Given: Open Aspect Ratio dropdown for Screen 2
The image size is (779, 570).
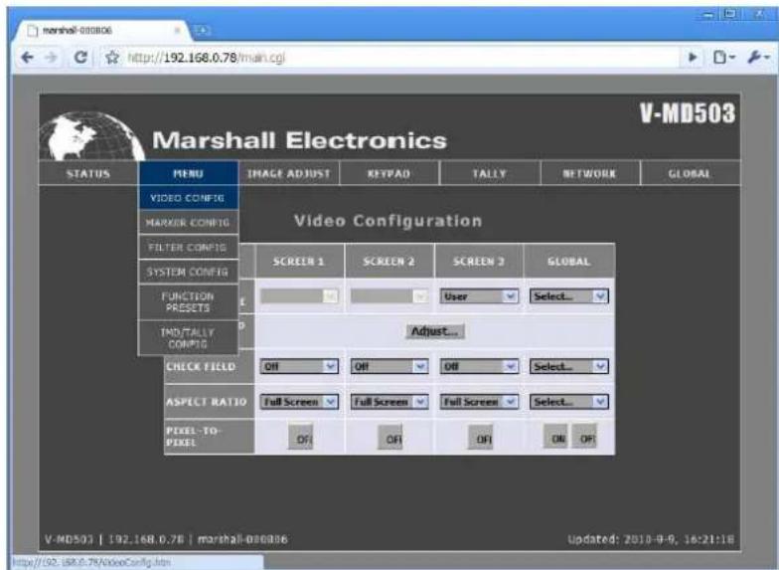Looking at the screenshot, I should pyautogui.click(x=389, y=402).
